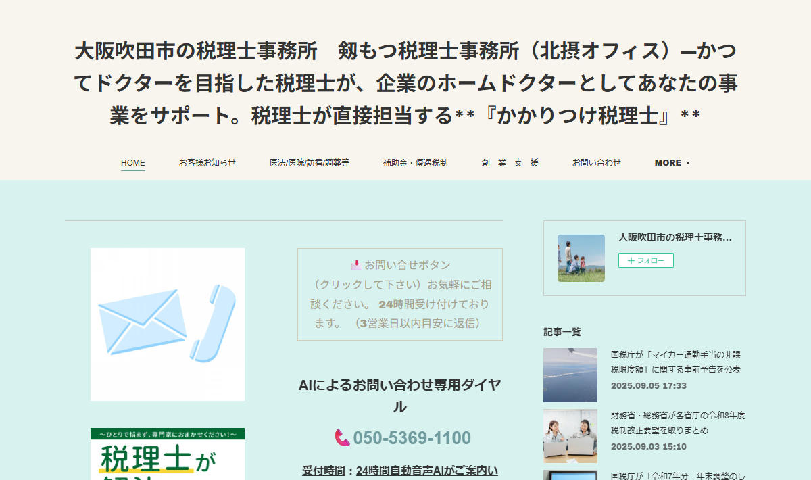Click the お問い合せボタン inbox icon
This screenshot has width=811, height=480.
[x=356, y=265]
